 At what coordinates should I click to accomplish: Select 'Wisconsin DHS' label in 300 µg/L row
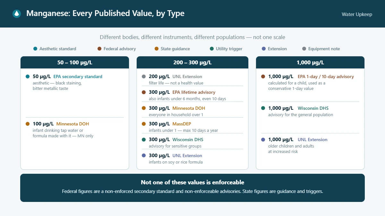pos(188,140)
